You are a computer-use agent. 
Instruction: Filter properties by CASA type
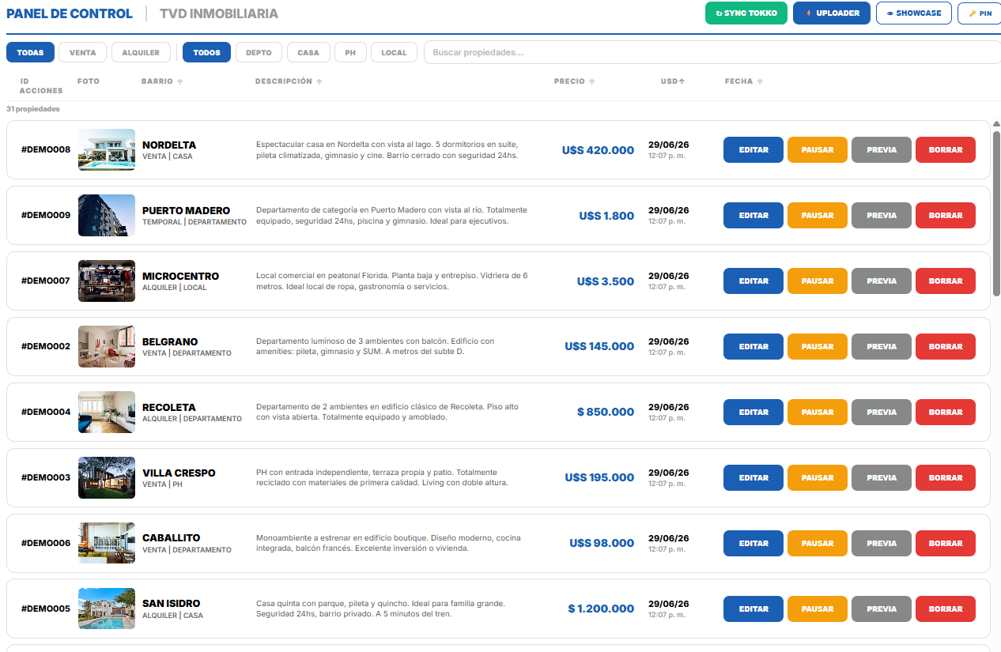[x=308, y=52]
